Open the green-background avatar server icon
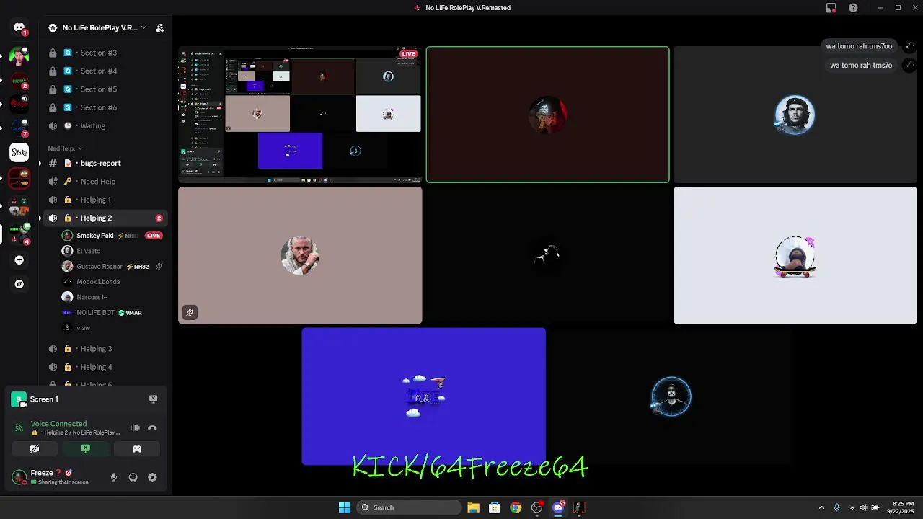The height and width of the screenshot is (519, 923). pos(19,56)
